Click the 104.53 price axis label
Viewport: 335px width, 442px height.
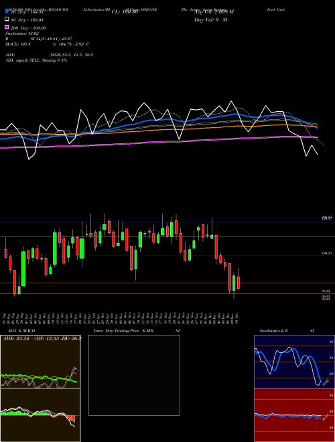[326, 253]
